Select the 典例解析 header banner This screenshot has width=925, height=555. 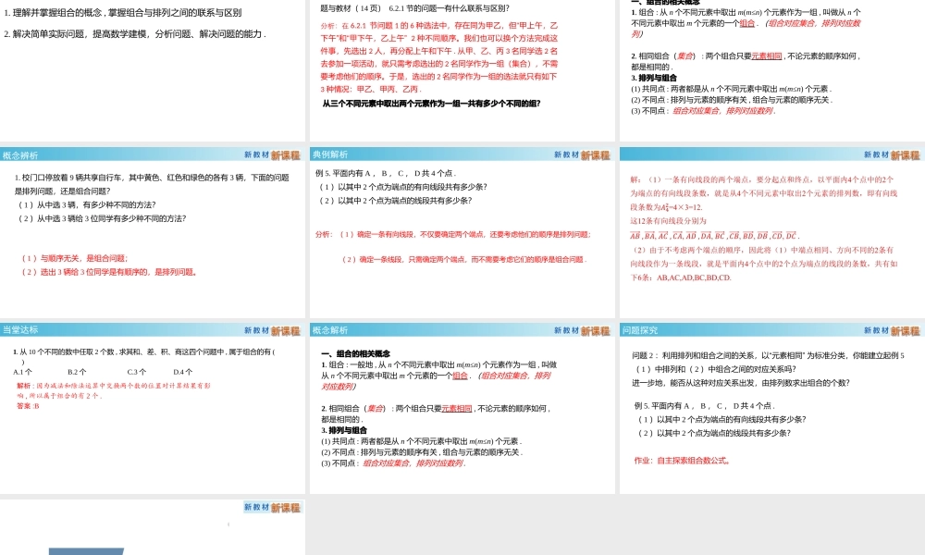point(329,154)
